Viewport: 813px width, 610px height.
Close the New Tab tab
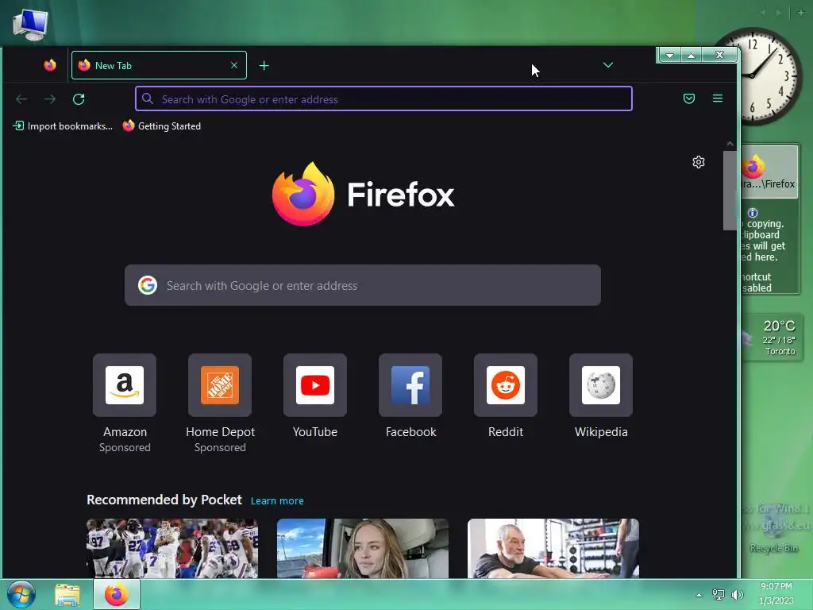234,65
